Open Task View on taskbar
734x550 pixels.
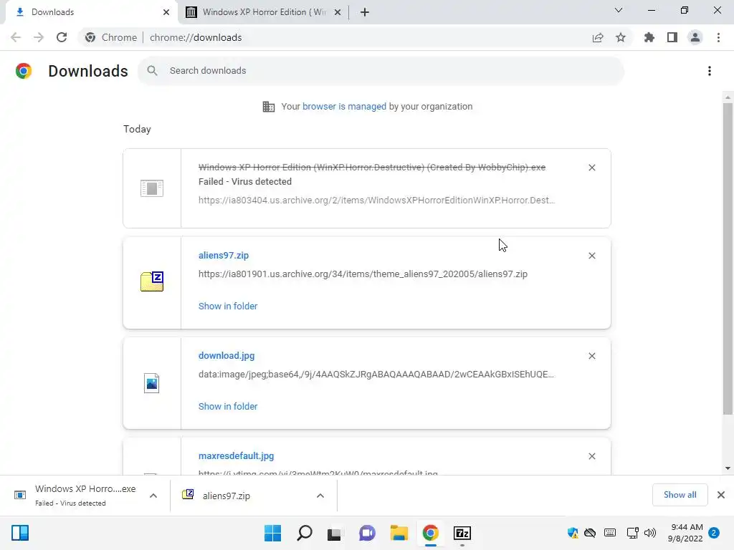334,534
